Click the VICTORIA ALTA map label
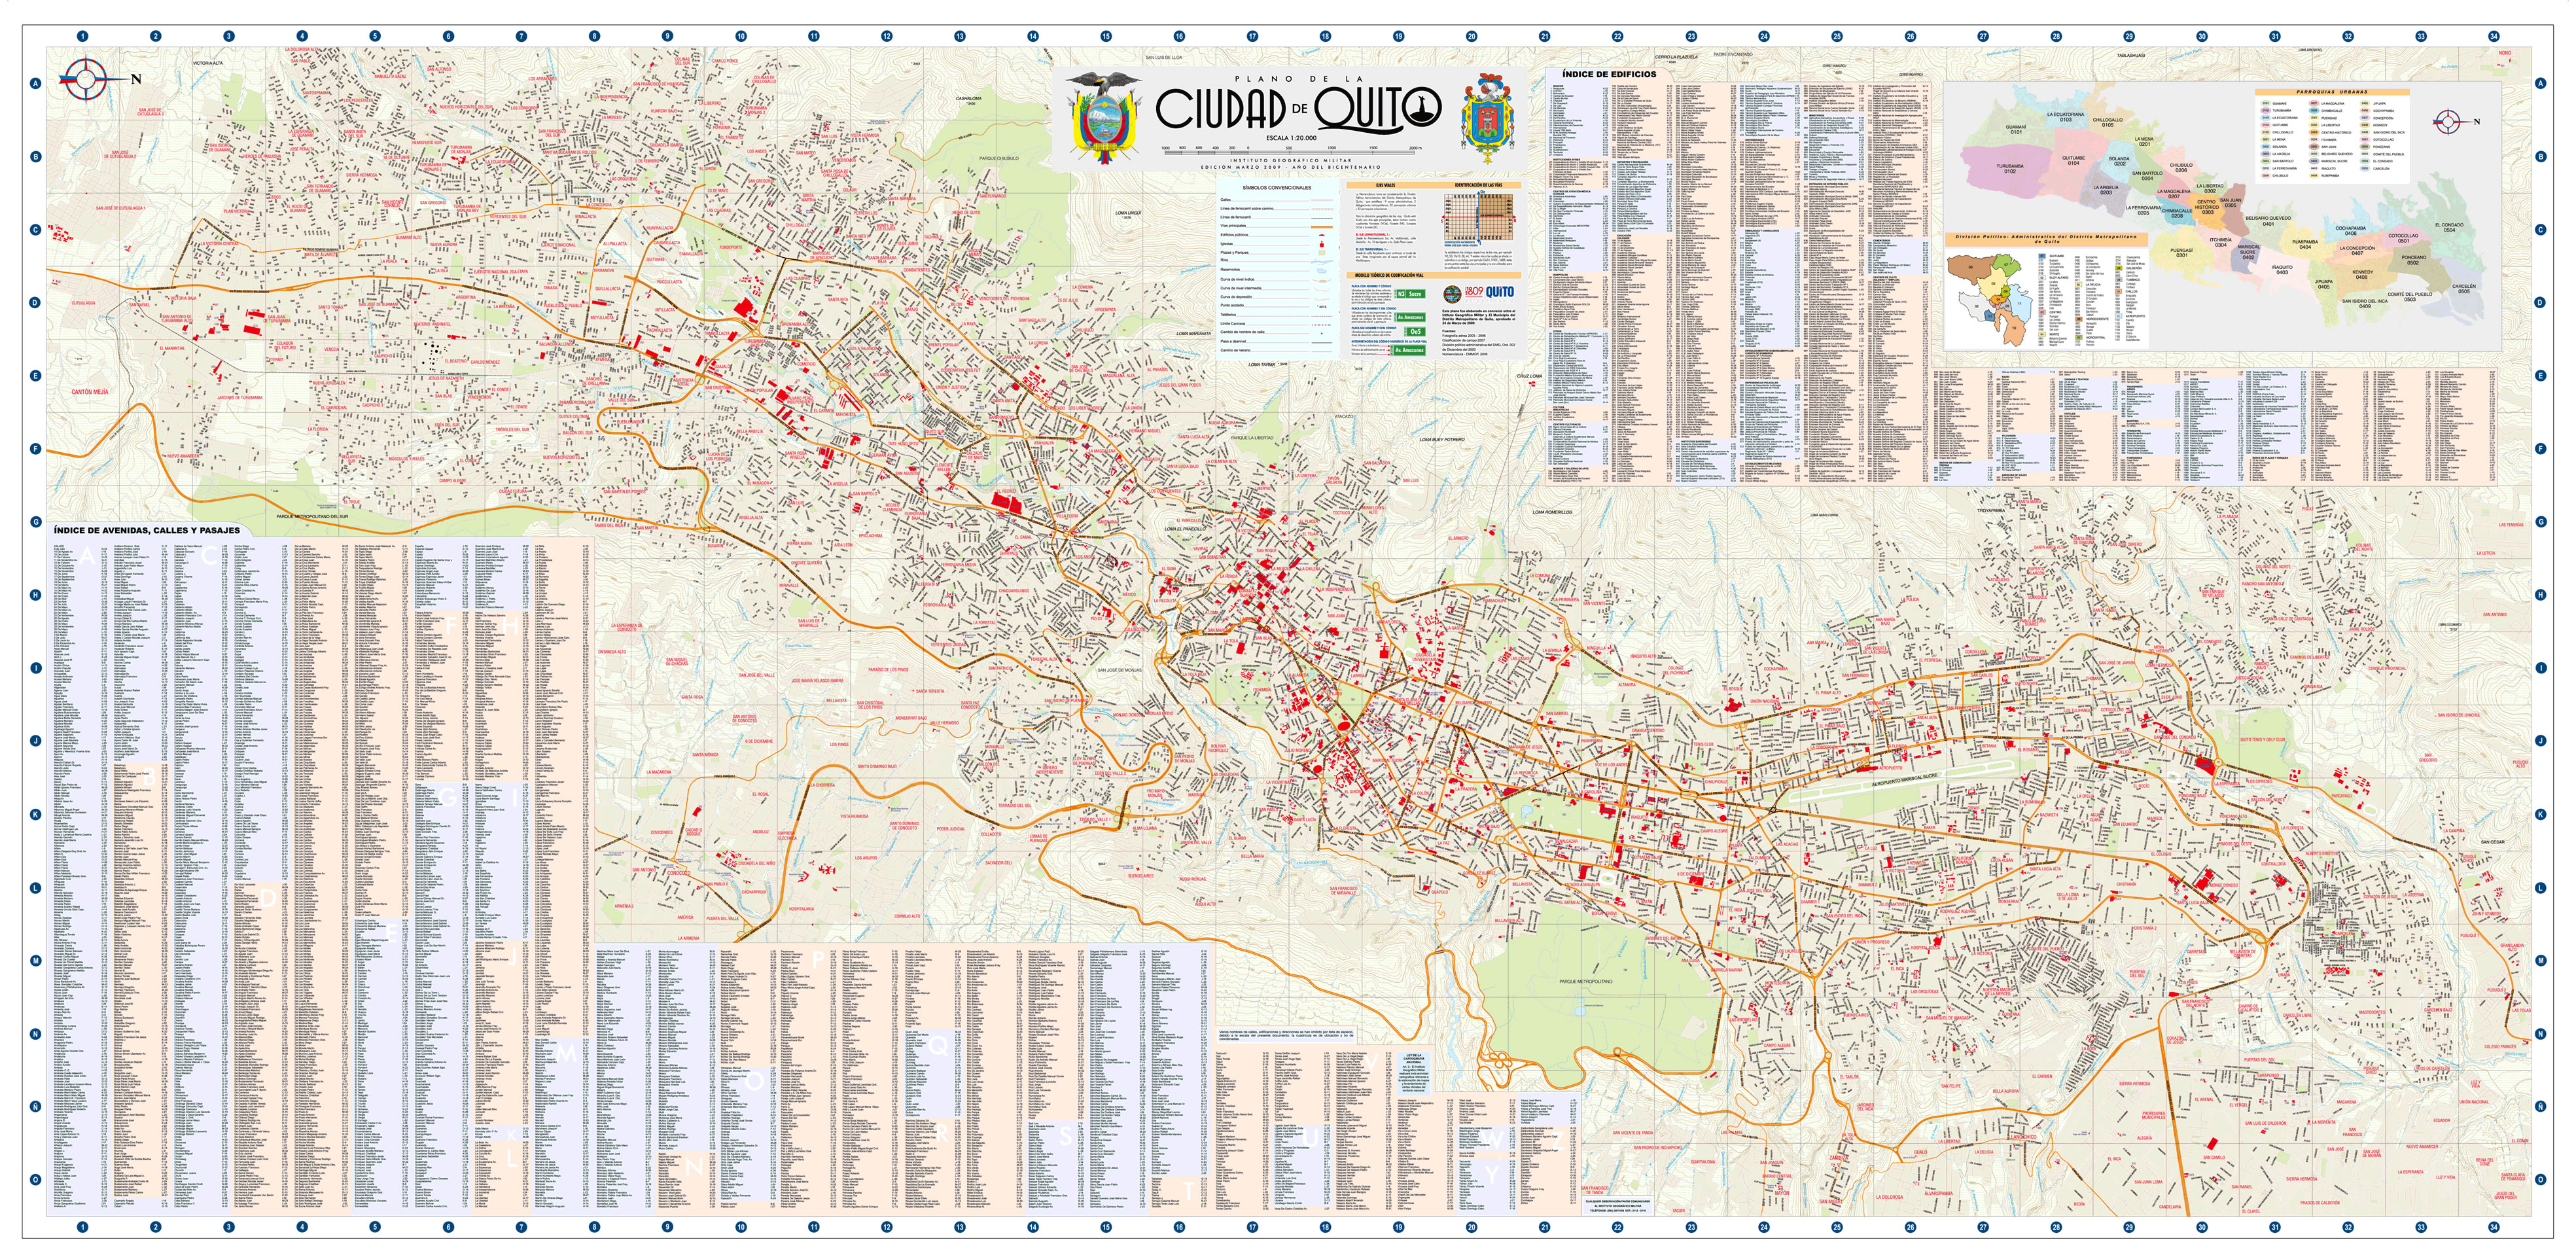The width and height of the screenshot is (2576, 1242). pos(207,63)
